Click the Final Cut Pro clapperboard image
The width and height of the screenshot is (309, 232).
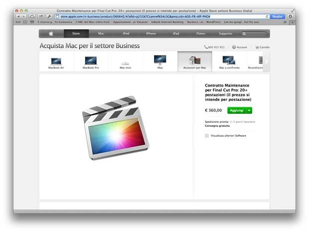[116, 128]
